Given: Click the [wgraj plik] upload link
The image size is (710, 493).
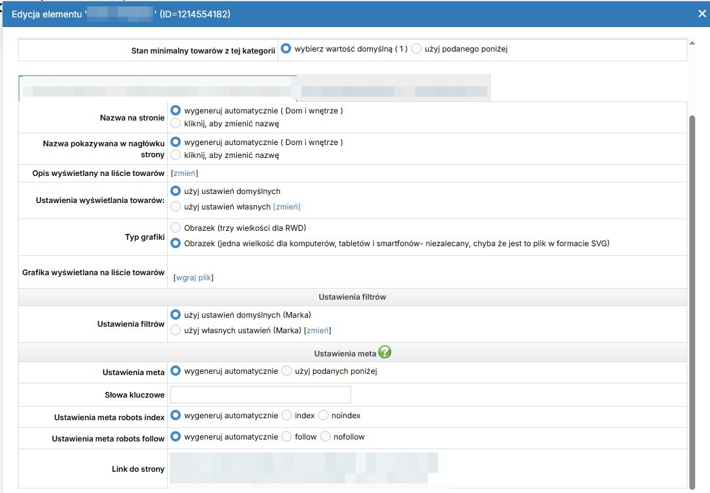Looking at the screenshot, I should click(194, 278).
